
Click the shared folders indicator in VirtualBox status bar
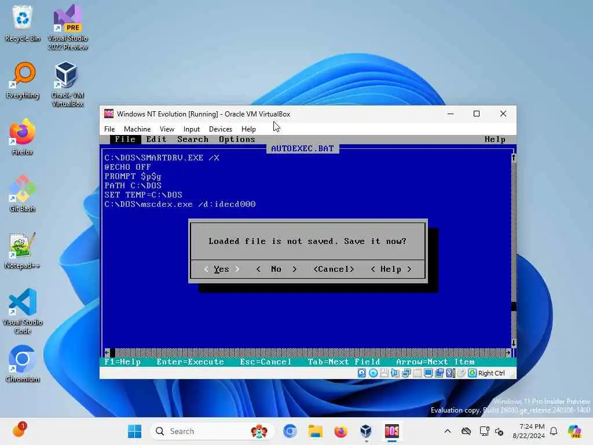pyautogui.click(x=417, y=373)
